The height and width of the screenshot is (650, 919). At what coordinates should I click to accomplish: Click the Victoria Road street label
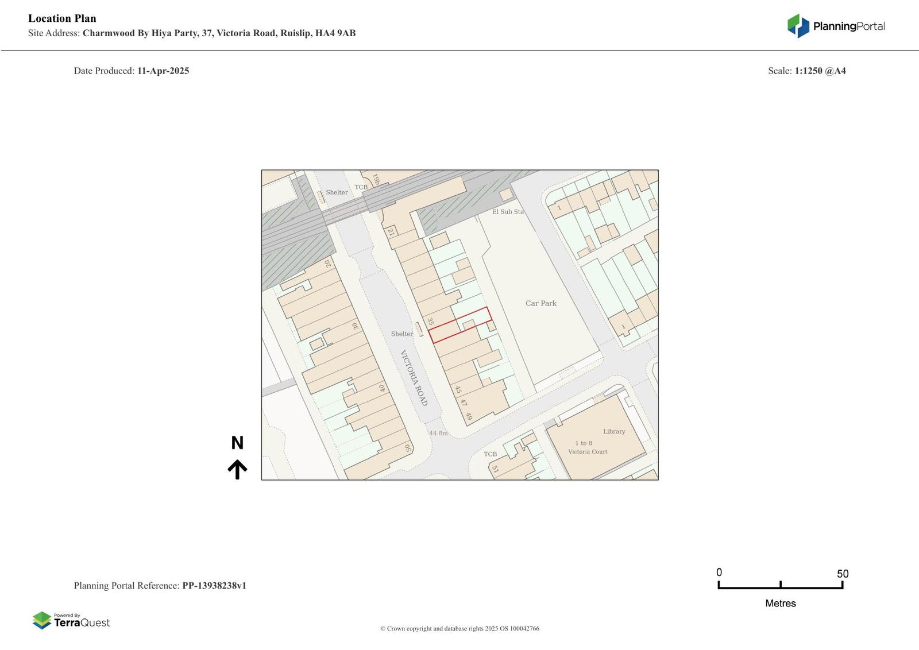click(x=414, y=378)
